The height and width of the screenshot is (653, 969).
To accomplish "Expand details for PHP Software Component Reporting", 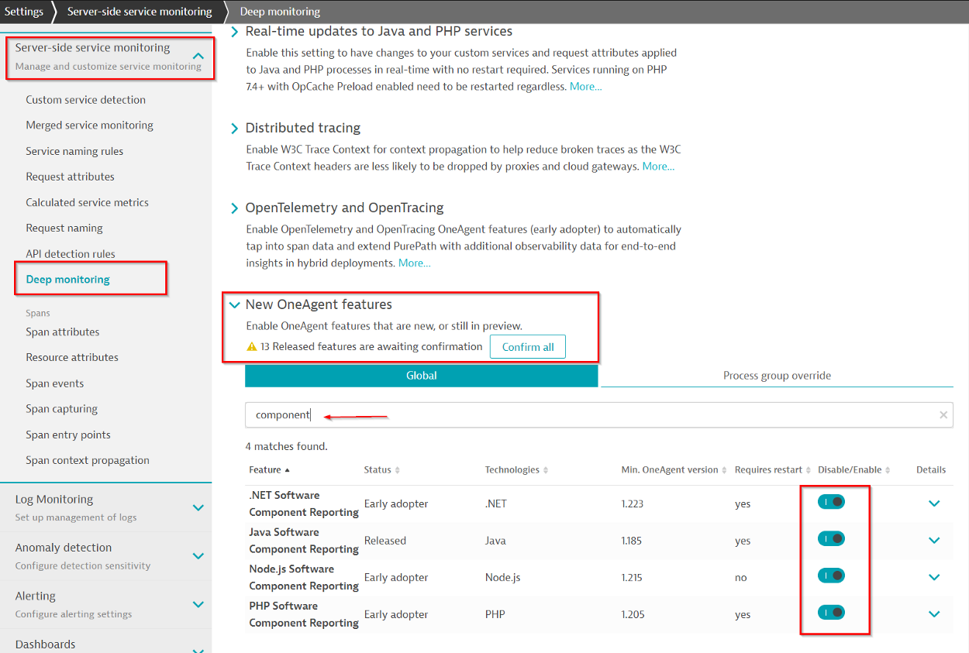I will [x=934, y=614].
